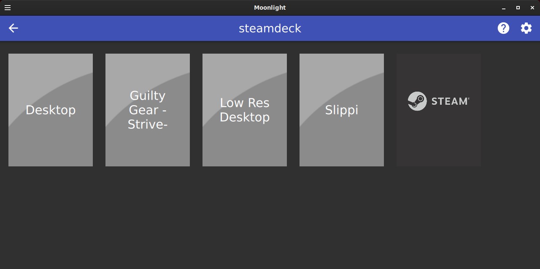Image resolution: width=540 pixels, height=269 pixels.
Task: Click the Moonlight window title text
Action: (270, 8)
